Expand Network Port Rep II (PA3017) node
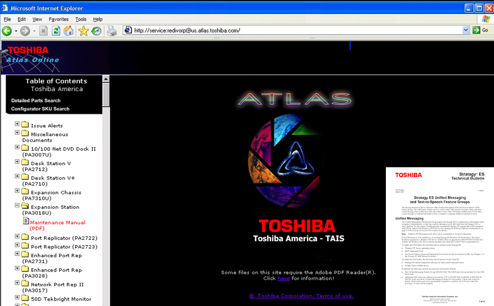Screen dimensions: 494x306 pyautogui.click(x=17, y=283)
